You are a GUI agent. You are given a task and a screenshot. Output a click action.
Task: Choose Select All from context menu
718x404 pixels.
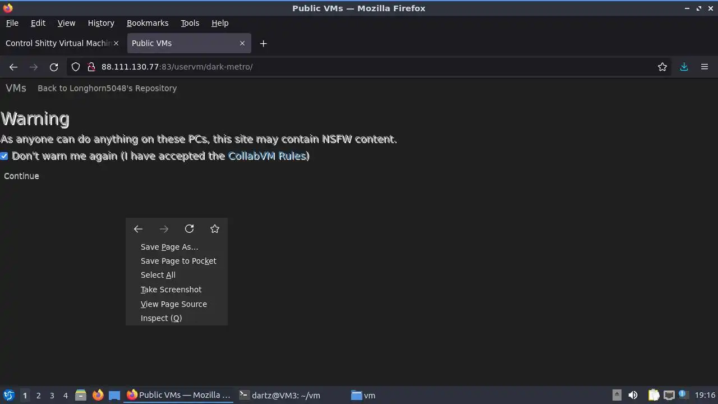177,275
